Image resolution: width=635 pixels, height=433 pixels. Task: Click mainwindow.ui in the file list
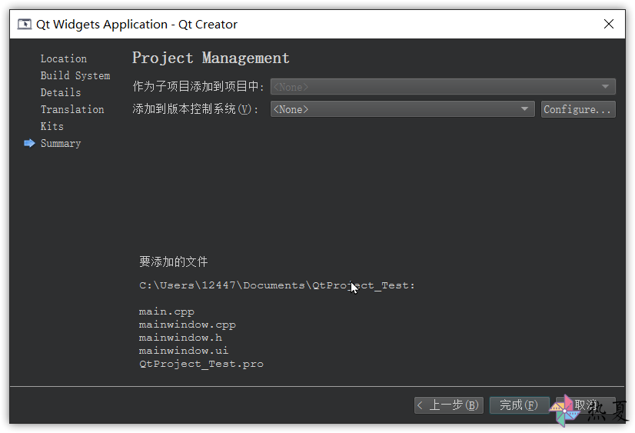tap(184, 351)
